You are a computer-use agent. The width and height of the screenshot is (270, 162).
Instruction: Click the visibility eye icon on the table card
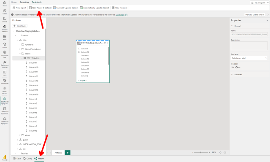105,43
